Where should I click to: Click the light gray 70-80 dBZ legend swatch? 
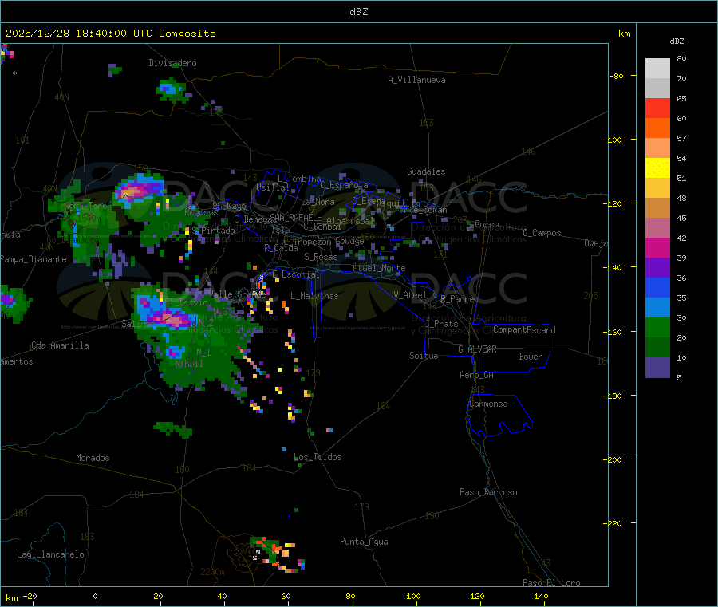(657, 69)
